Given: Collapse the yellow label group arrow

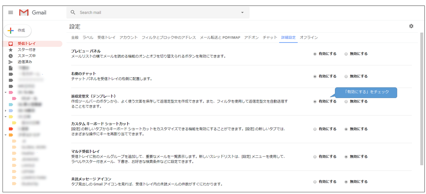Looking at the screenshot, I should coord(6,117).
